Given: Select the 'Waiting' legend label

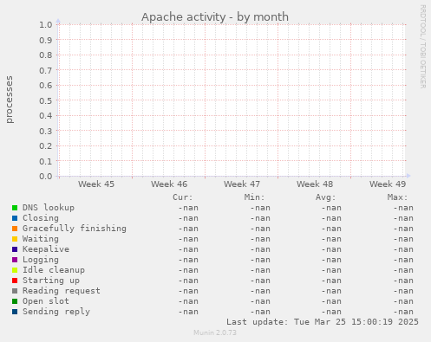Looking at the screenshot, I should (x=41, y=239).
